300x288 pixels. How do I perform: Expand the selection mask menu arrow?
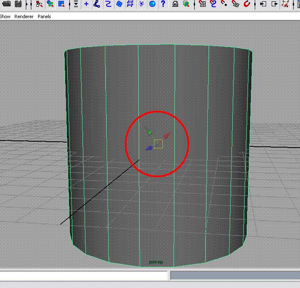75,4
